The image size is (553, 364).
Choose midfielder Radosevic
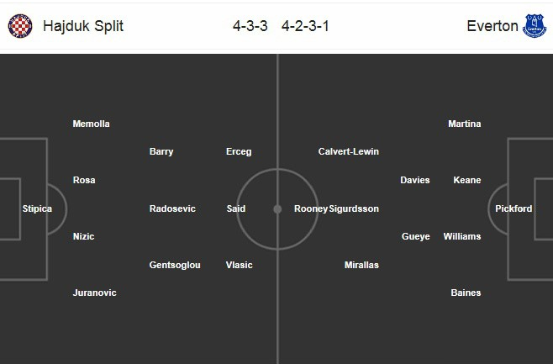click(172, 208)
